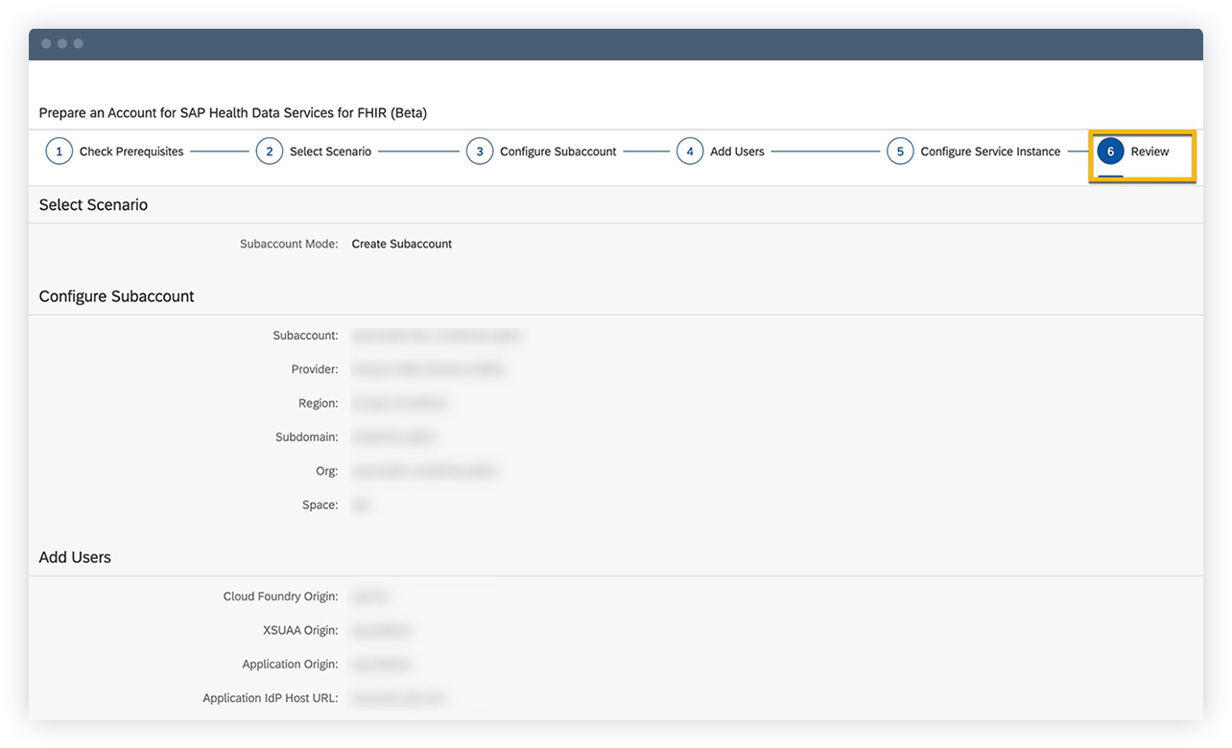
Task: Click the Create Subaccount value text
Action: click(401, 244)
